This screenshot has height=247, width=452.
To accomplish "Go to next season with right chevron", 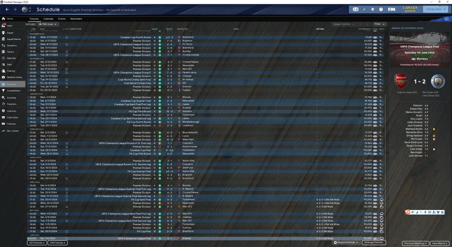I will pyautogui.click(x=367, y=24).
